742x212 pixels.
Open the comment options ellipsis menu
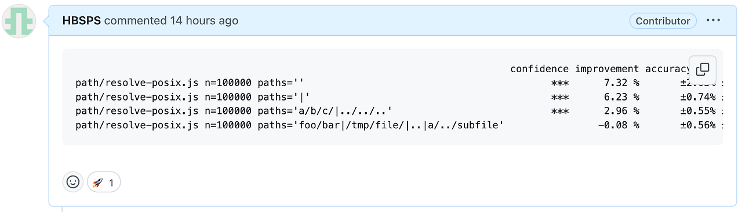(714, 21)
